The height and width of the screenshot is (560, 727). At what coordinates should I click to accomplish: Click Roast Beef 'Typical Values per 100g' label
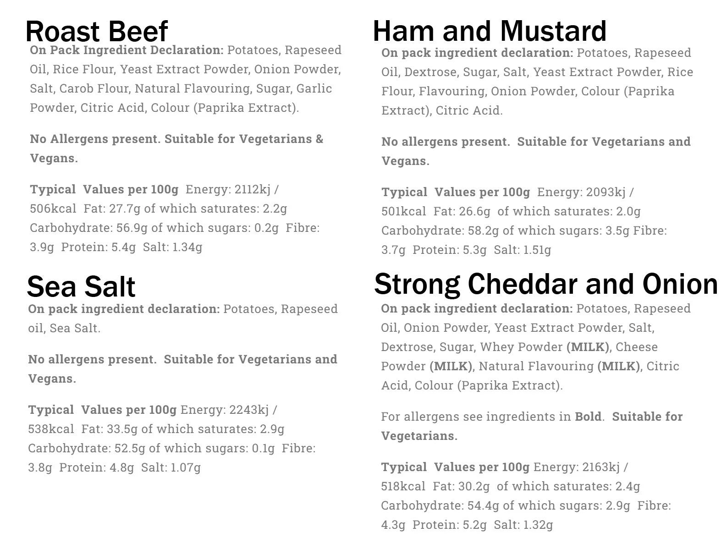104,190
